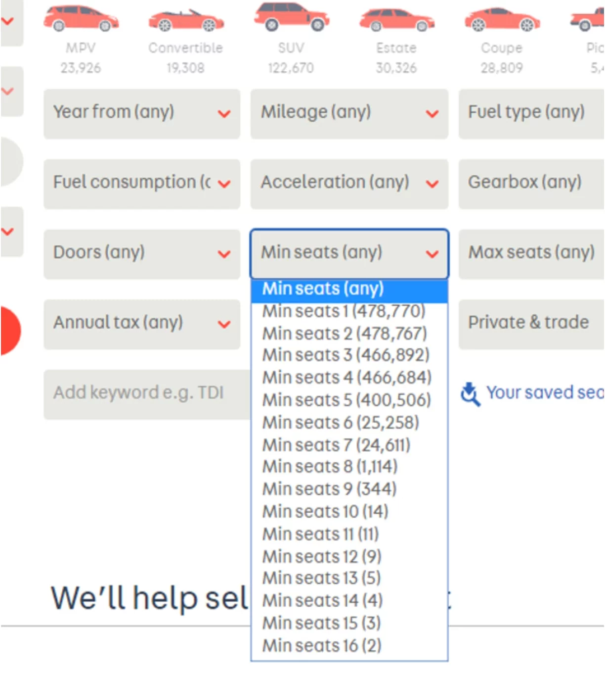Image resolution: width=605 pixels, height=679 pixels.
Task: Open Your saved searches link
Action: point(545,393)
